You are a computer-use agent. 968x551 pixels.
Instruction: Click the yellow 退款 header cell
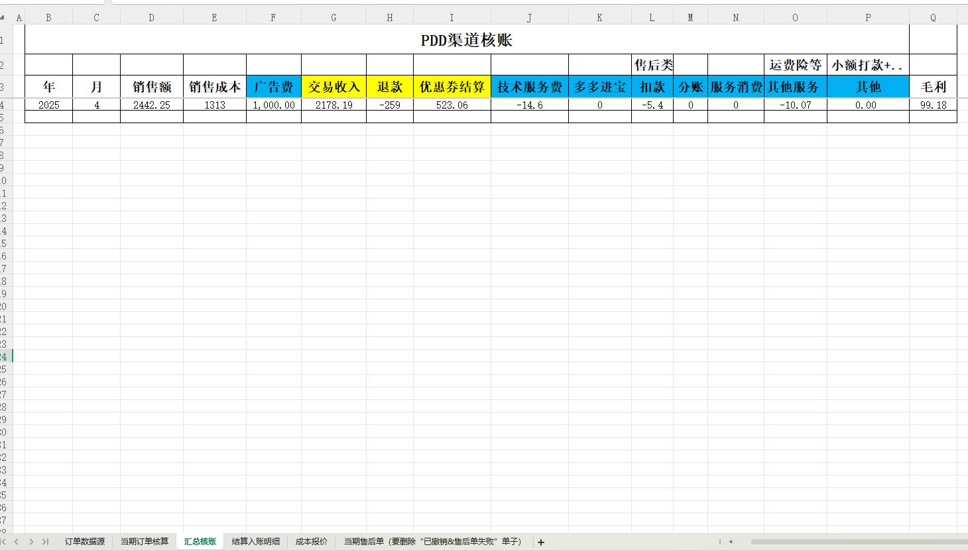pyautogui.click(x=390, y=87)
